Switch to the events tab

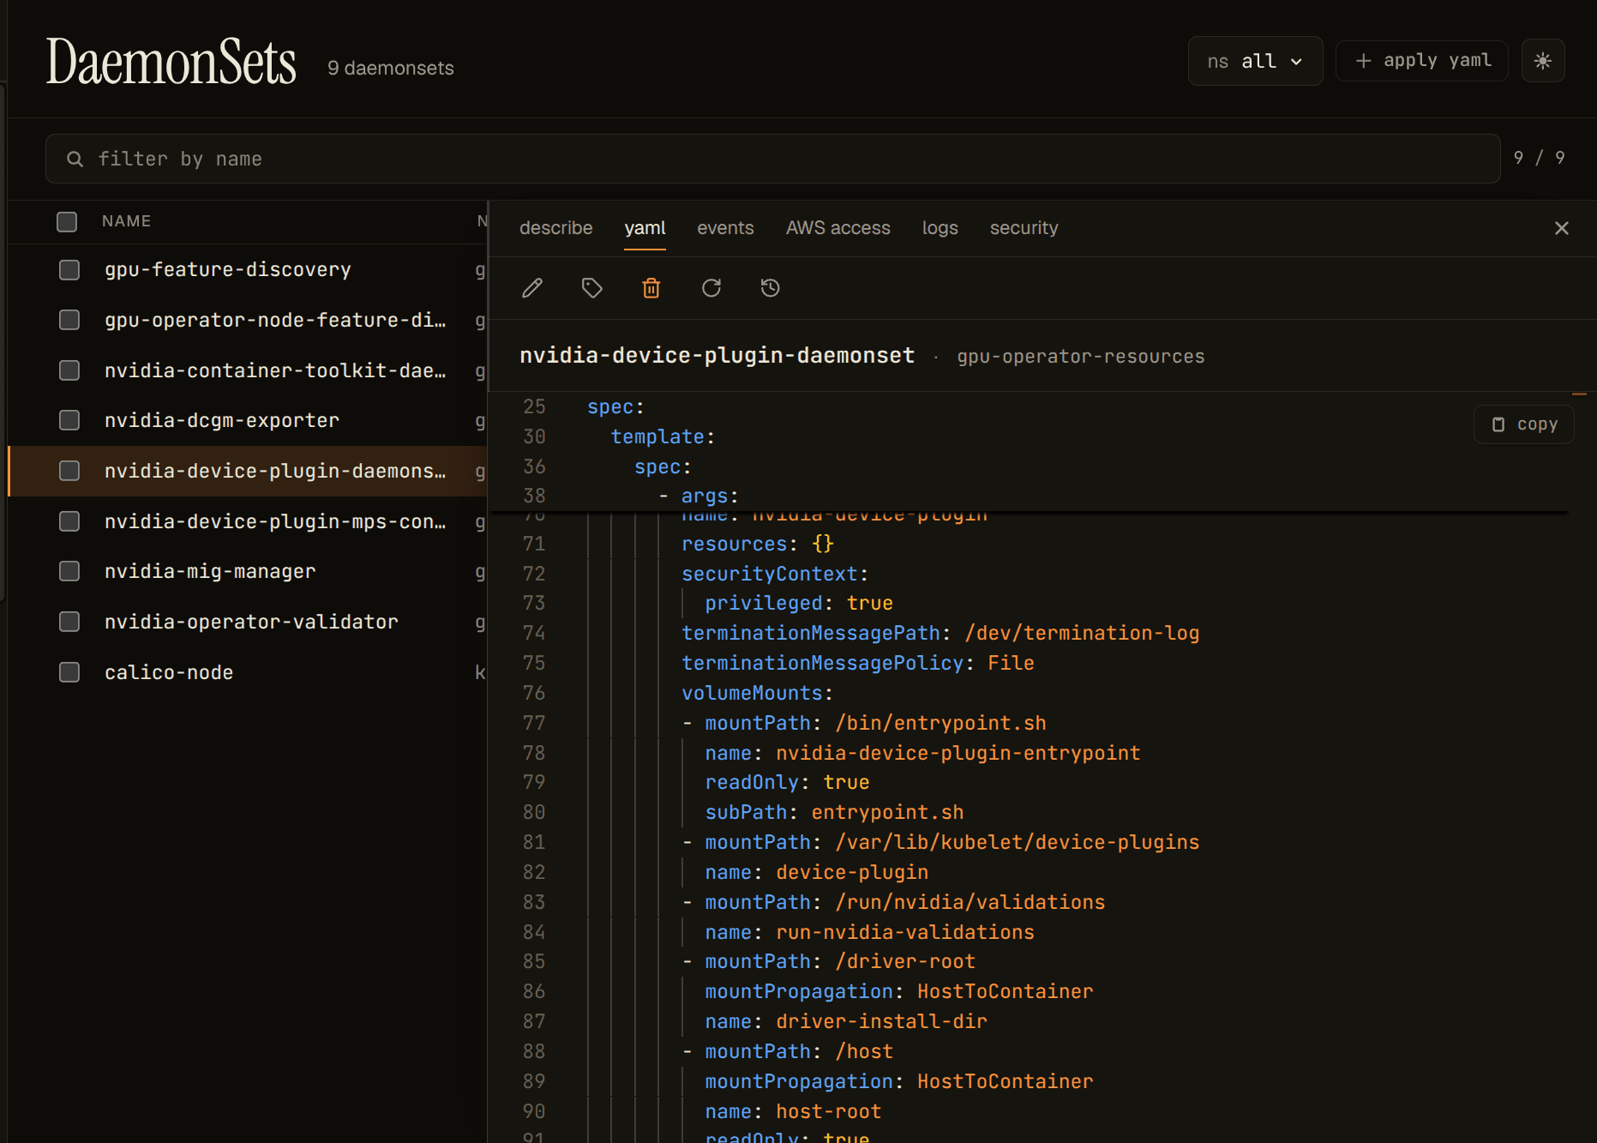(x=725, y=228)
